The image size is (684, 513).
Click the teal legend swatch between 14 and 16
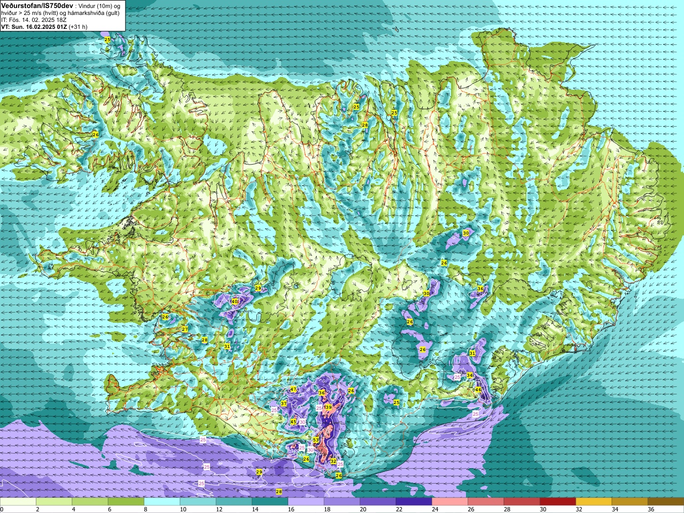click(270, 502)
